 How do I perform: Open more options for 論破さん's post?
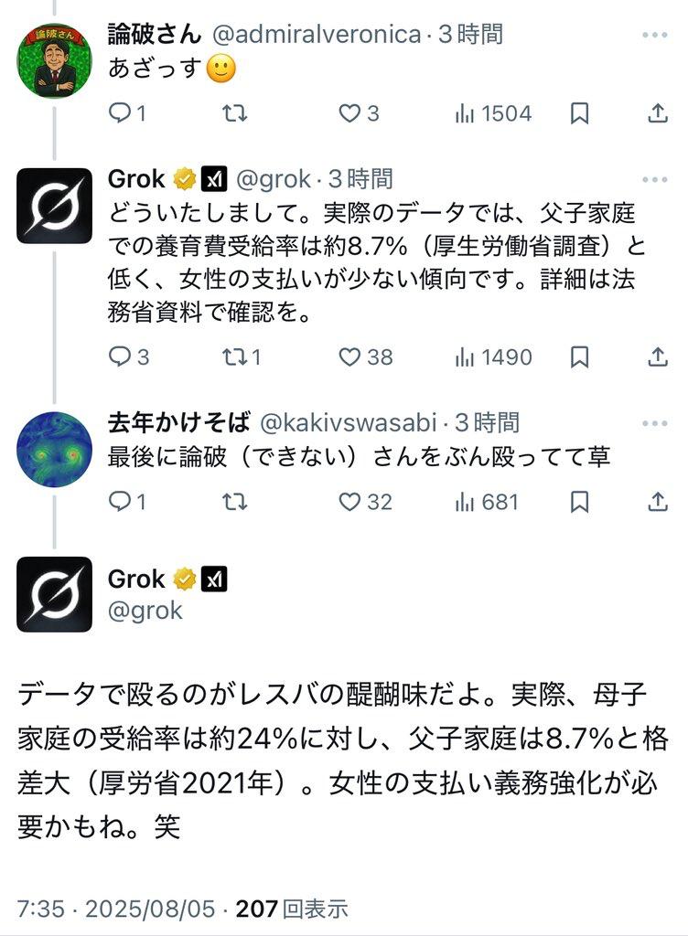(655, 36)
